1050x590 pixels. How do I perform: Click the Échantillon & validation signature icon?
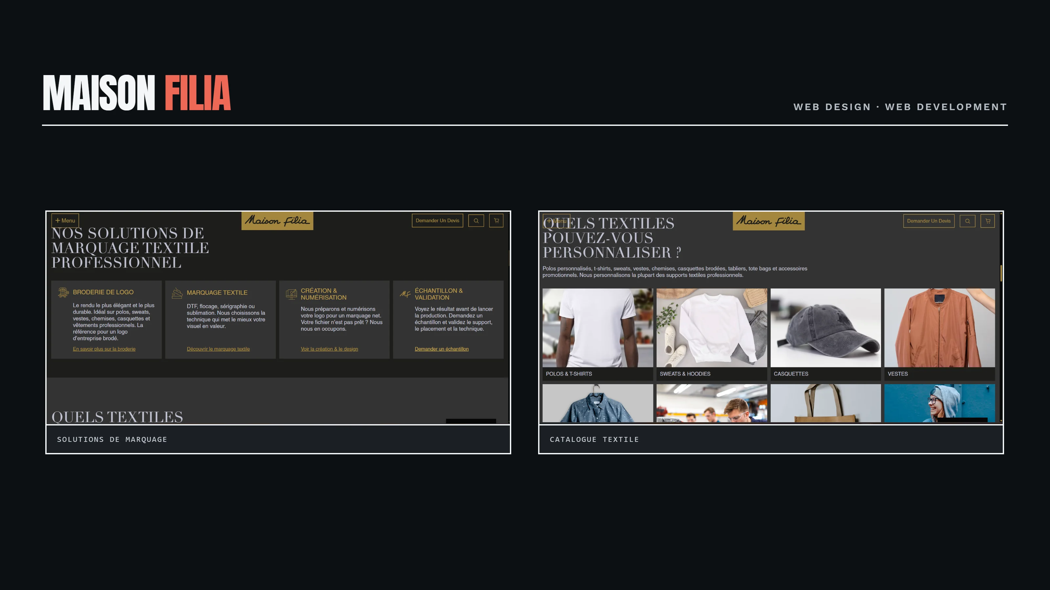click(405, 294)
